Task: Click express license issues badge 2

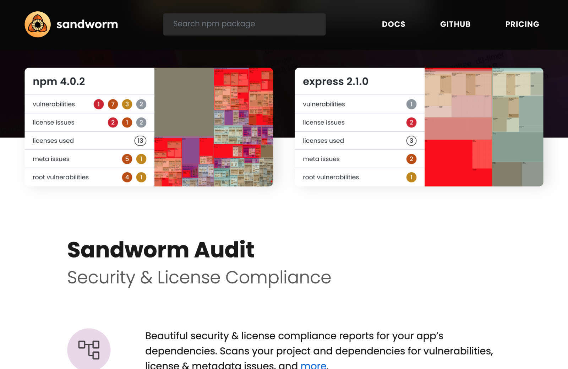Action: tap(411, 123)
